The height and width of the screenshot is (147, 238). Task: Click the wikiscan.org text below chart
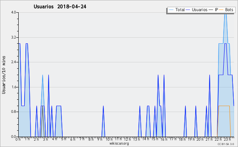click(119, 143)
